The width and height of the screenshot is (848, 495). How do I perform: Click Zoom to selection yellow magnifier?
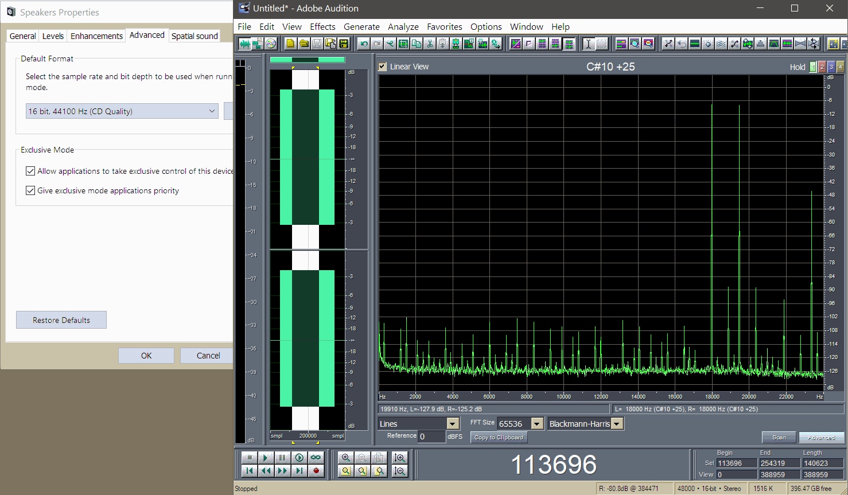point(346,471)
